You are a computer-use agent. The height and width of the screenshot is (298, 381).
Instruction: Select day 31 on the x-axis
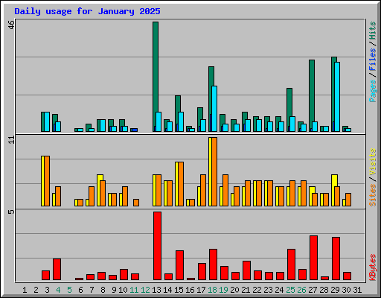[357, 290]
